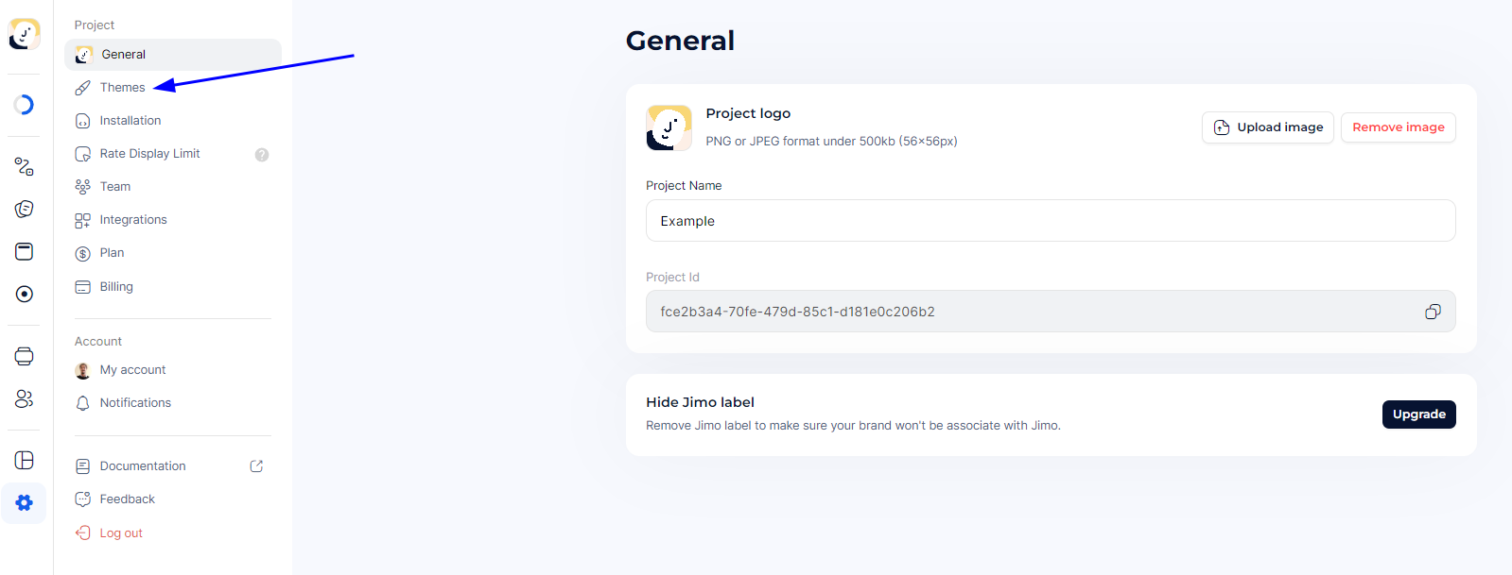
Task: Select Team in the project menu
Action: point(114,187)
